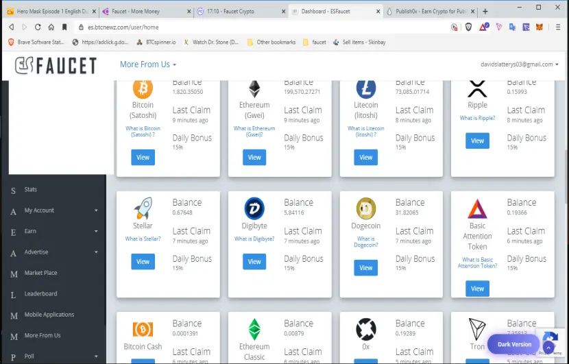Expand the Poll sidebar section

click(x=54, y=356)
